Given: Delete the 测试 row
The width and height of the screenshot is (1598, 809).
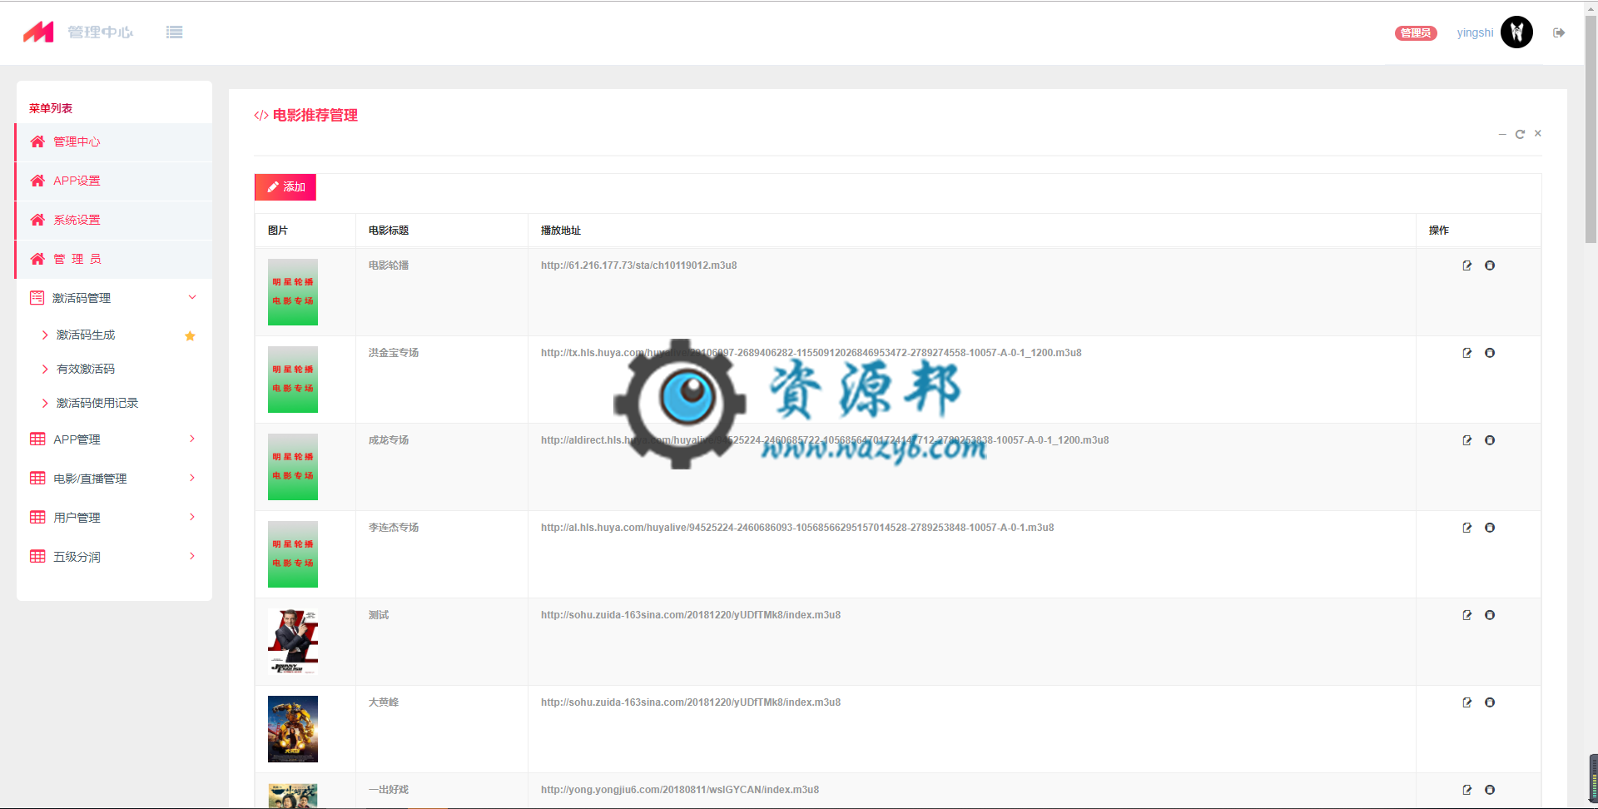Looking at the screenshot, I should (x=1490, y=615).
